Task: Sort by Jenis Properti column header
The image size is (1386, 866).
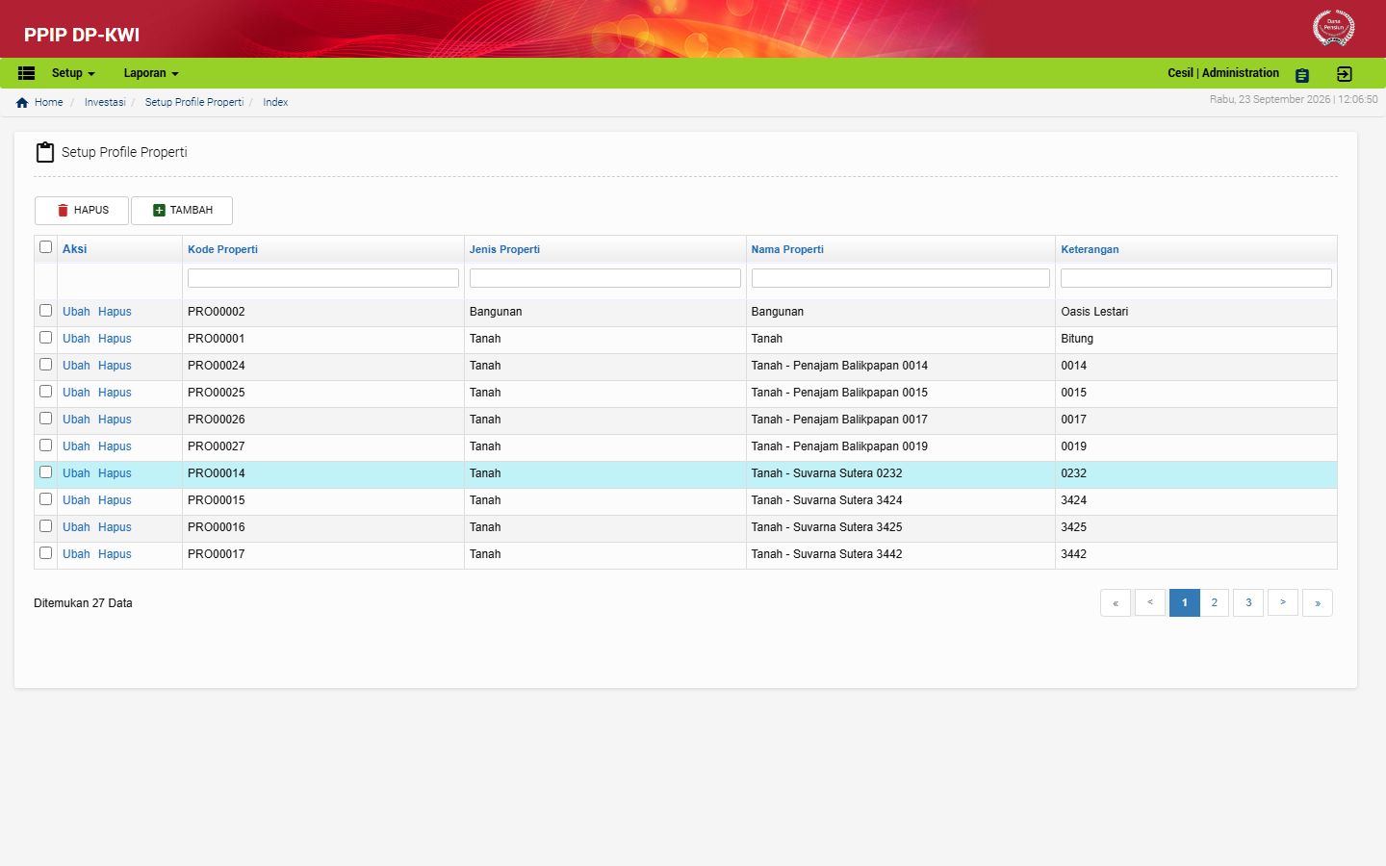Action: (504, 249)
